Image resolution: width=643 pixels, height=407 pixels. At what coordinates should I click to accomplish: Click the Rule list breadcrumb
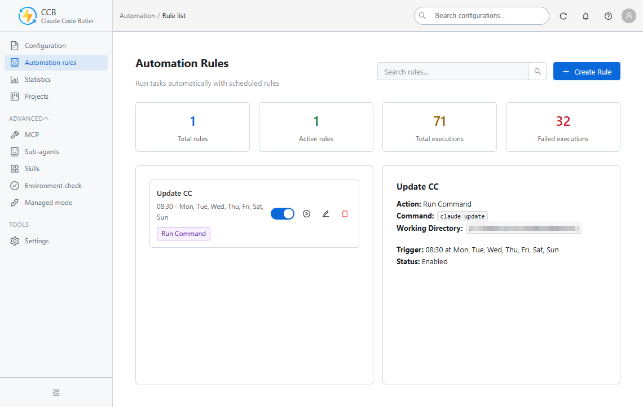tap(174, 16)
